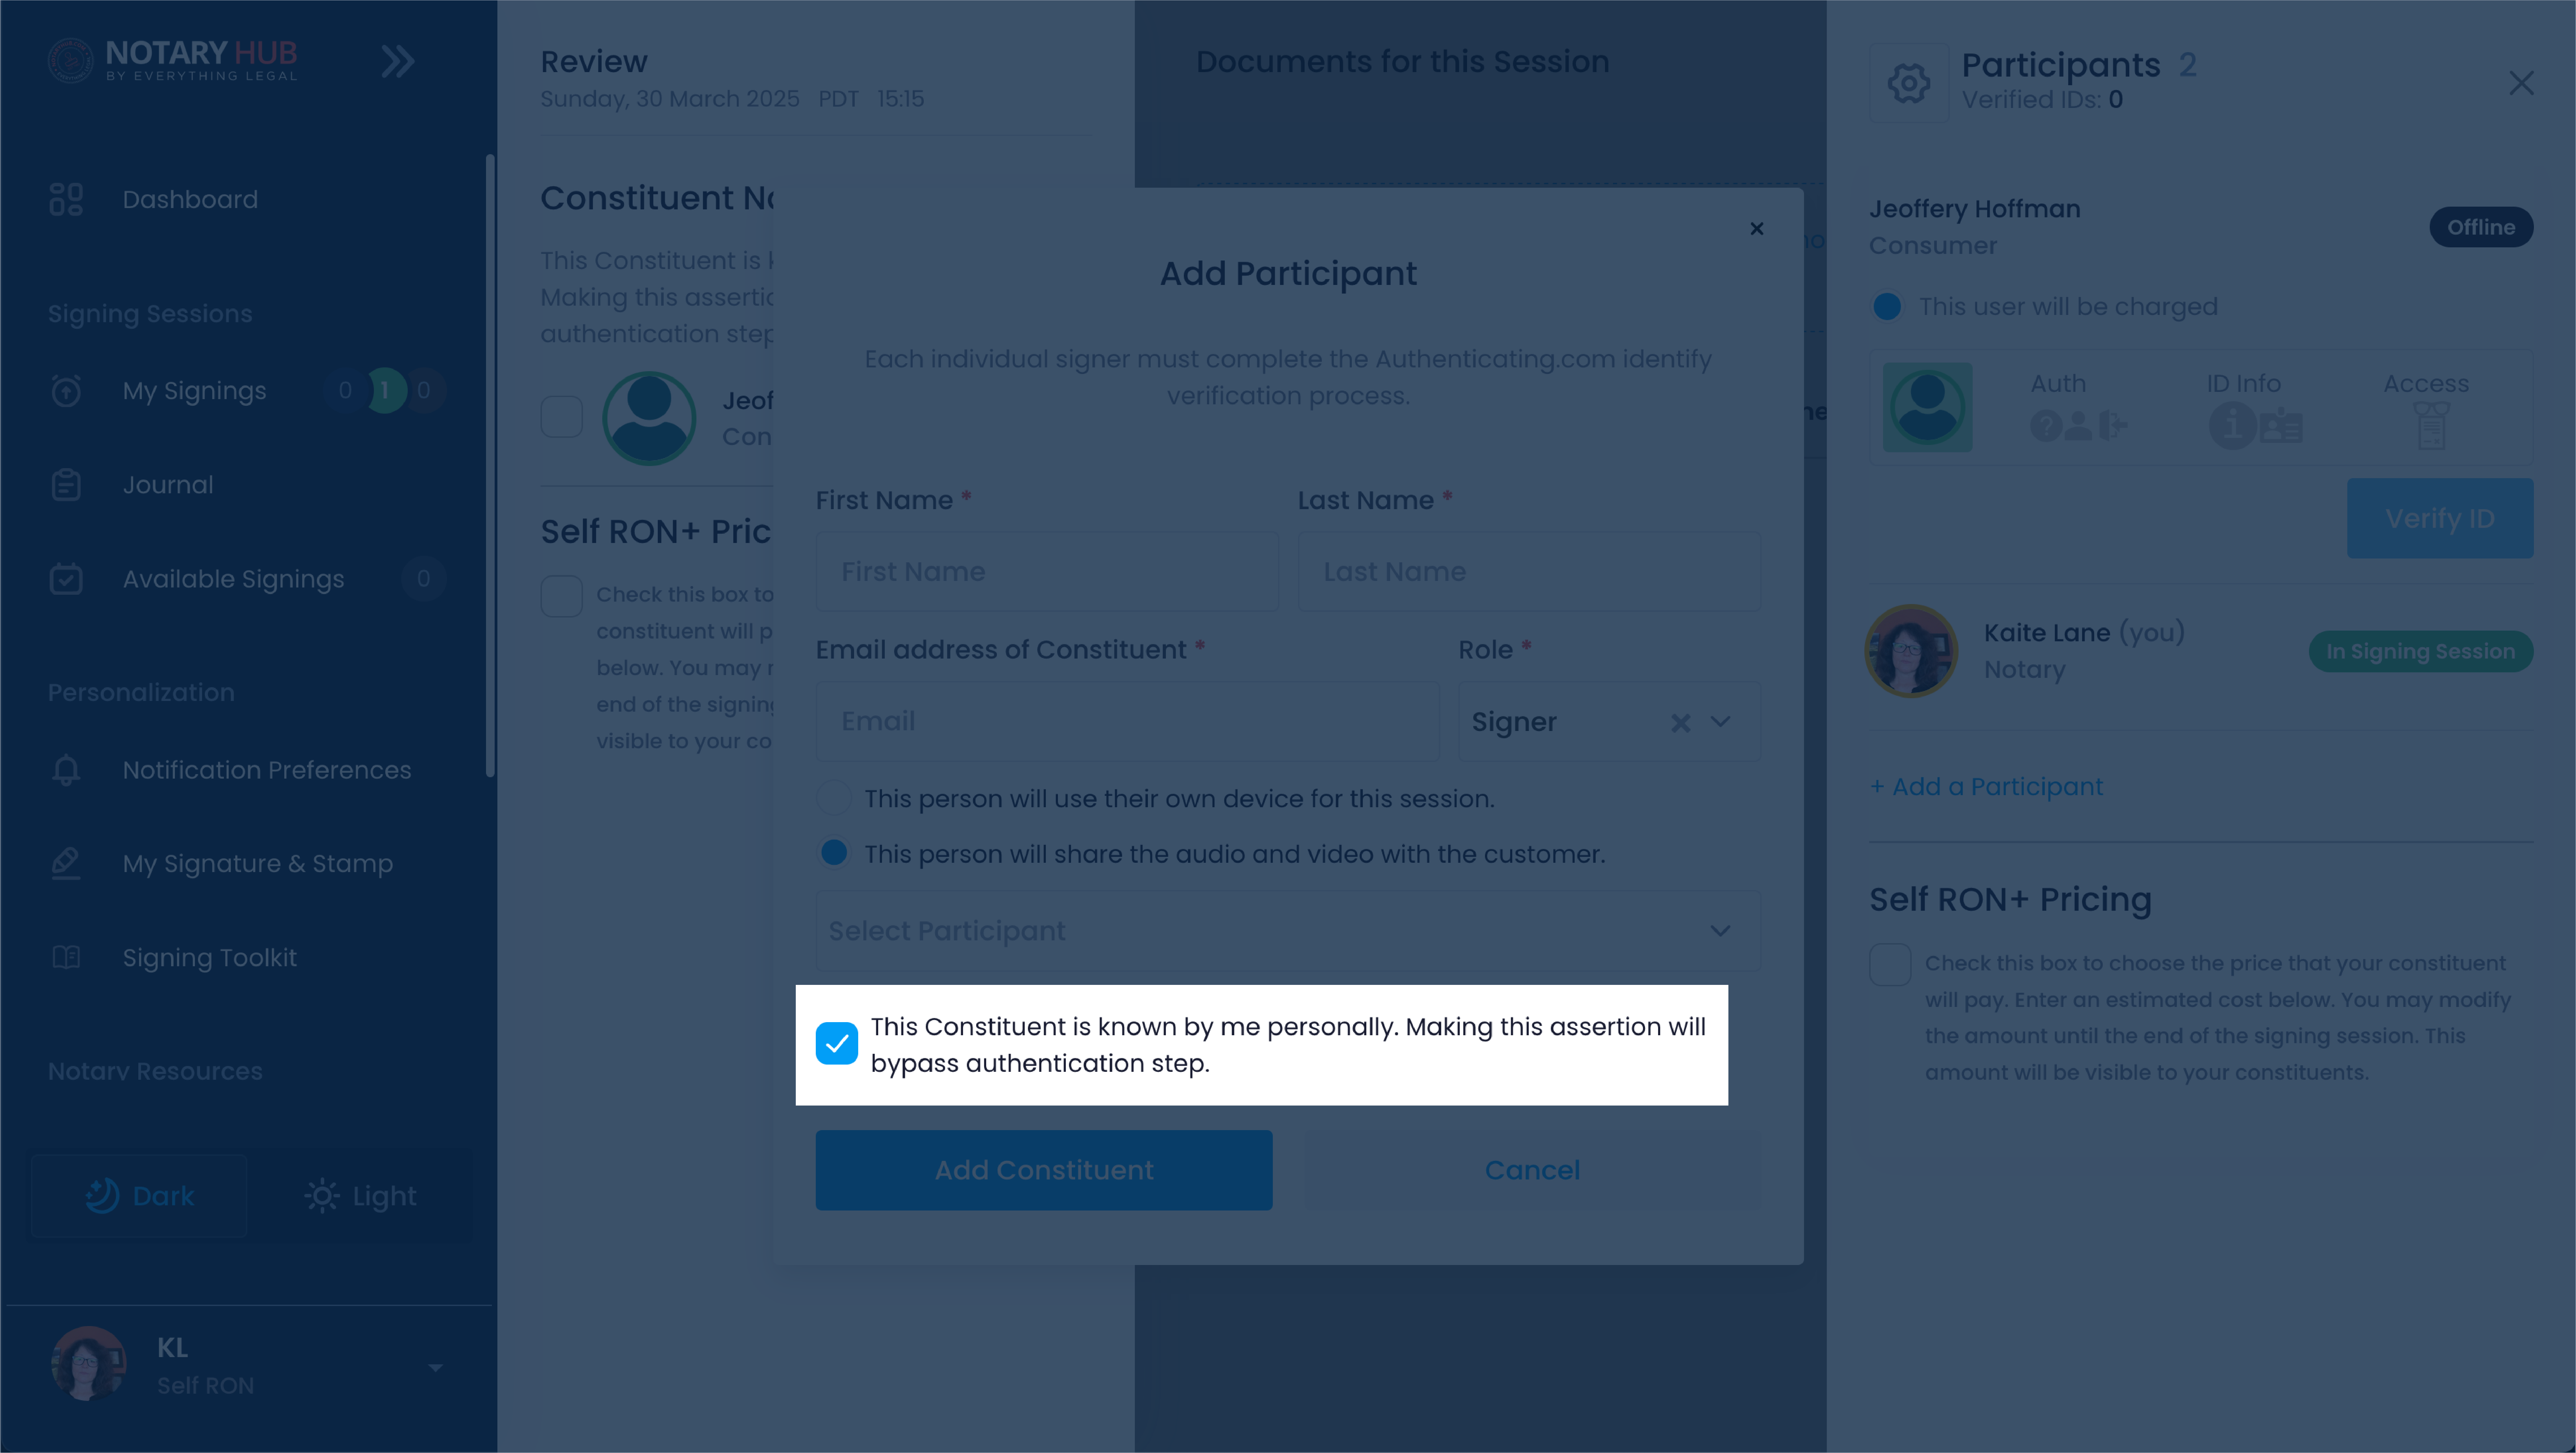Screen dimensions: 2576x1453
Task: Click the Dashboard grid icon
Action: [x=66, y=199]
